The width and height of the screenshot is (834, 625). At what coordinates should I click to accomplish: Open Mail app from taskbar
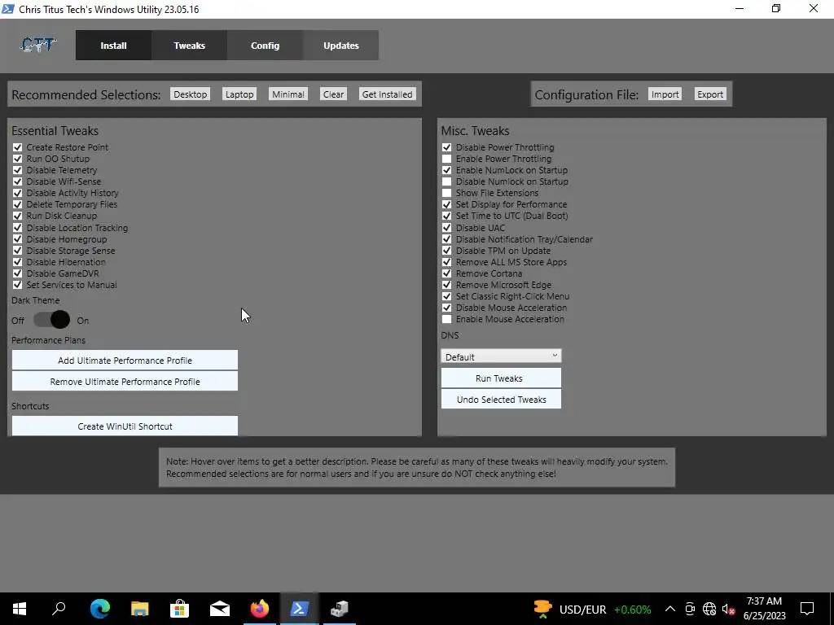(x=220, y=609)
